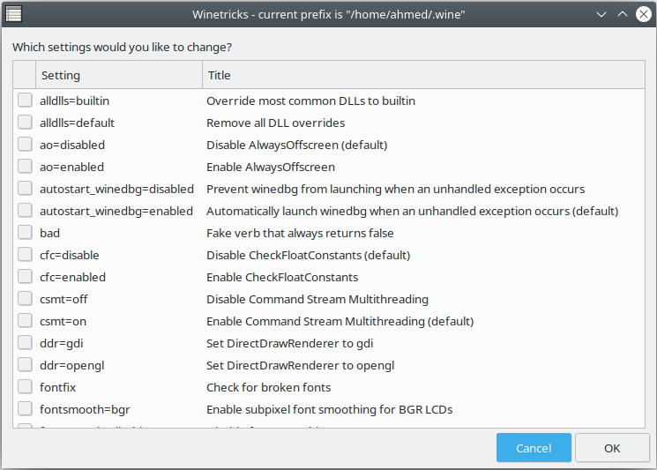Check the csmt=on checkbox
This screenshot has width=657, height=470.
click(x=25, y=320)
